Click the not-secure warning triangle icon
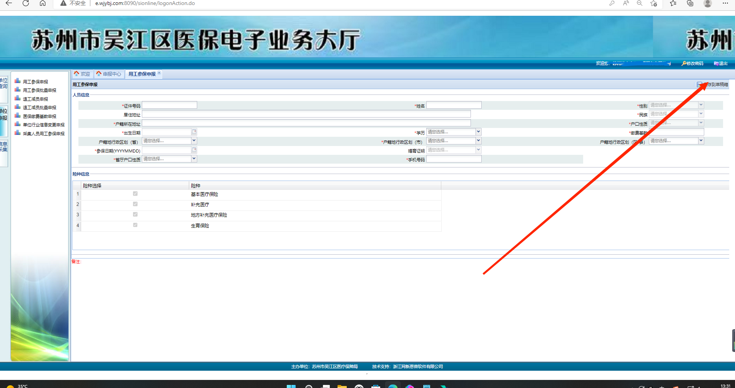Image resolution: width=735 pixels, height=388 pixels. click(63, 3)
